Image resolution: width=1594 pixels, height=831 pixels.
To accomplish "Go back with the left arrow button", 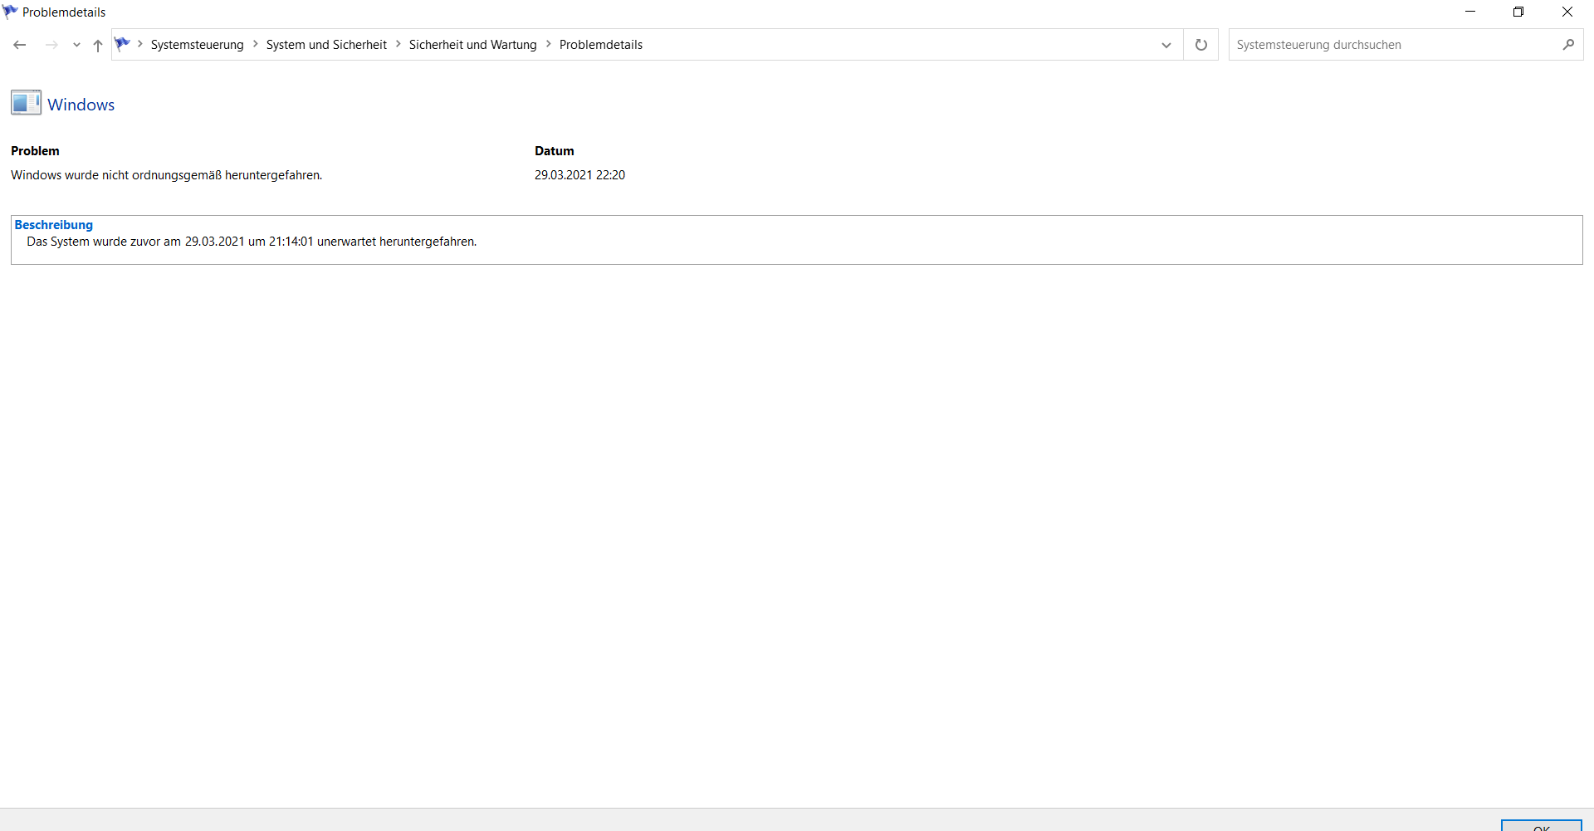I will tap(20, 45).
